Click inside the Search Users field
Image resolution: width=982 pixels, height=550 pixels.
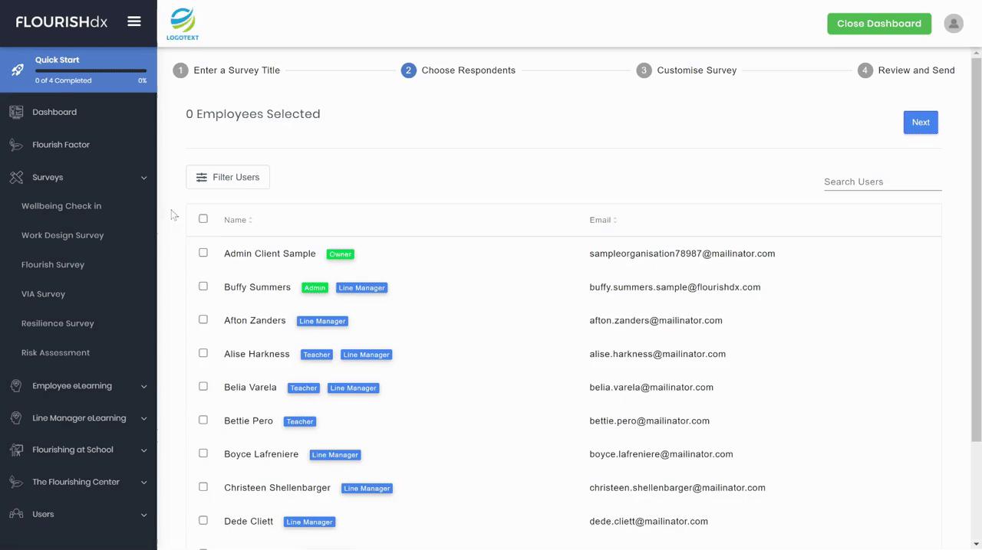point(882,181)
